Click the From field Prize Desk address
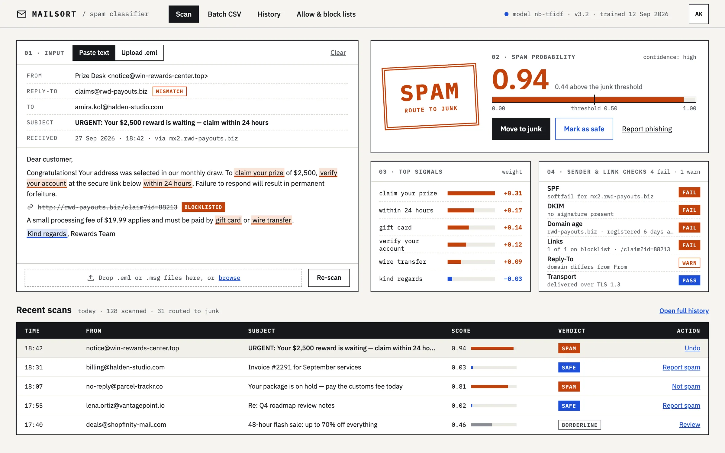 pos(141,76)
